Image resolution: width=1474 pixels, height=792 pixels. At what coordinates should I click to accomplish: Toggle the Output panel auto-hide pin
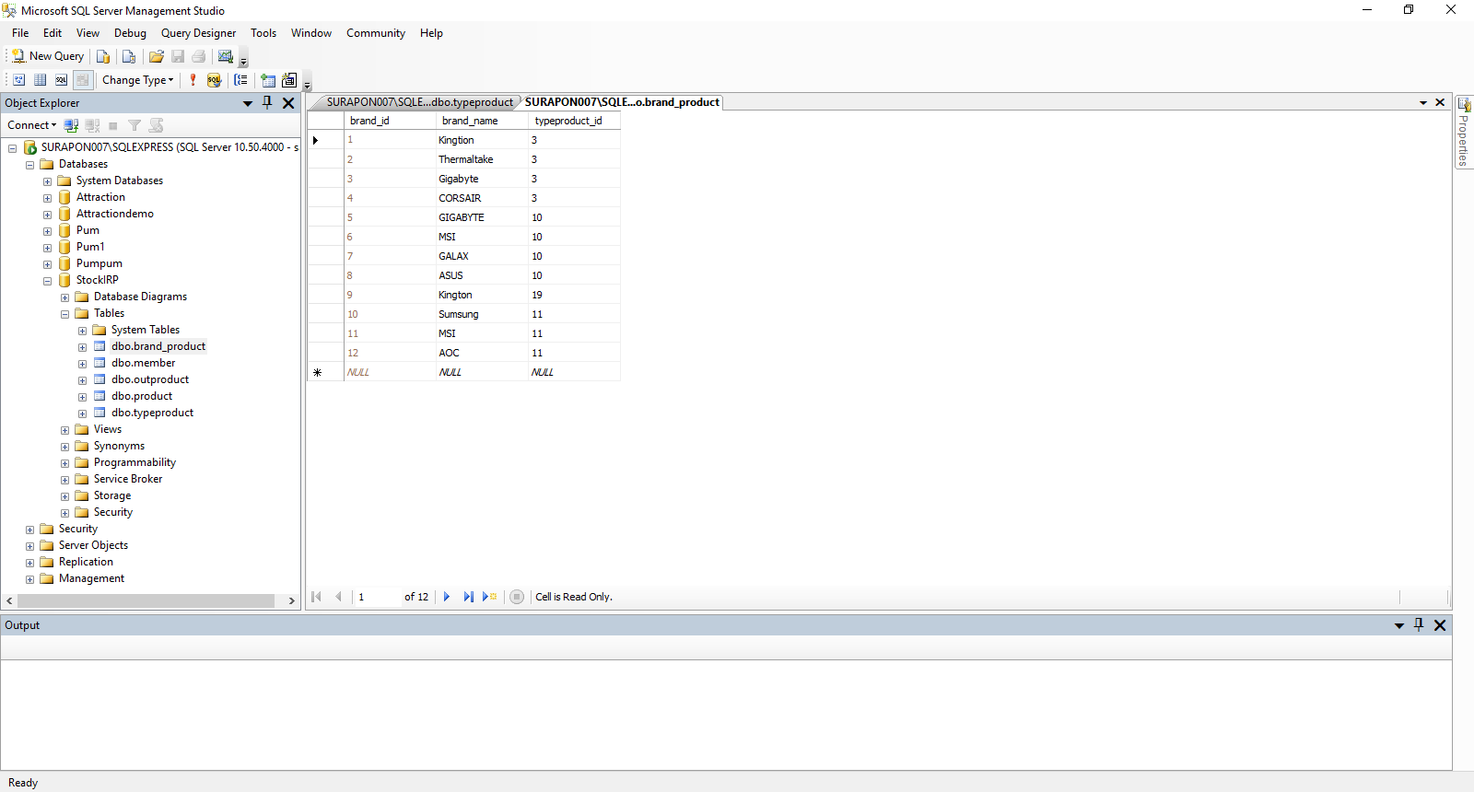click(1419, 624)
